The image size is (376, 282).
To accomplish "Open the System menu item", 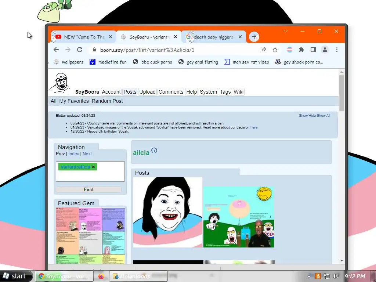I will pyautogui.click(x=208, y=92).
